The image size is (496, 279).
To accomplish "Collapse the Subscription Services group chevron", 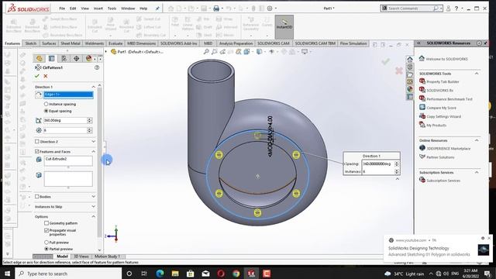I will click(x=477, y=172).
